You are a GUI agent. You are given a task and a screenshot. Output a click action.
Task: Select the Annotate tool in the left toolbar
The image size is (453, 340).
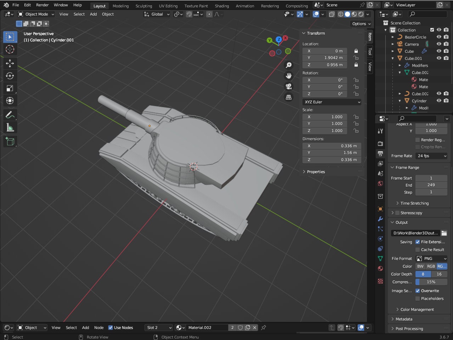pos(10,115)
